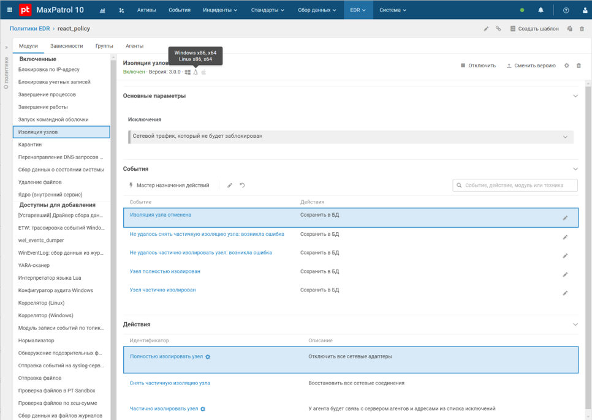Click the module list scrollbar up arrow
This screenshot has width=592, height=420.
click(113, 58)
